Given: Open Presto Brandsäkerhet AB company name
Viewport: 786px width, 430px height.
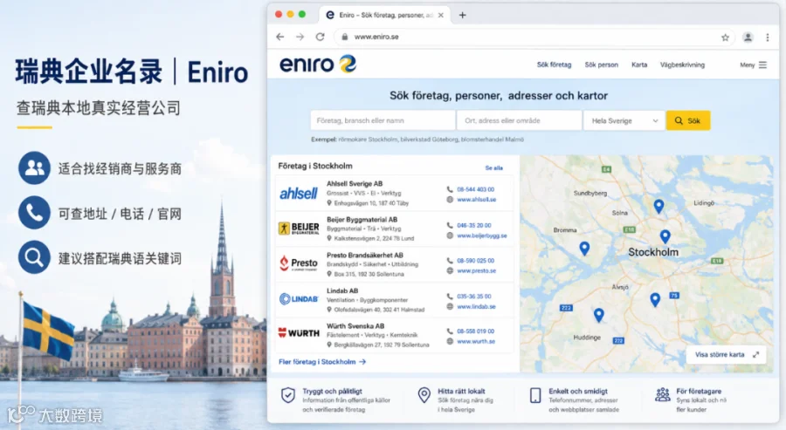Looking at the screenshot, I should click(x=364, y=255).
